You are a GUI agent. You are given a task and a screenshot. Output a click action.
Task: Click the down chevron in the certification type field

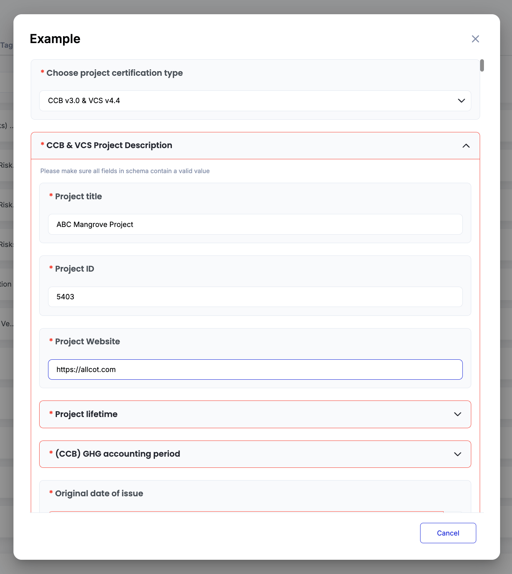pyautogui.click(x=461, y=101)
